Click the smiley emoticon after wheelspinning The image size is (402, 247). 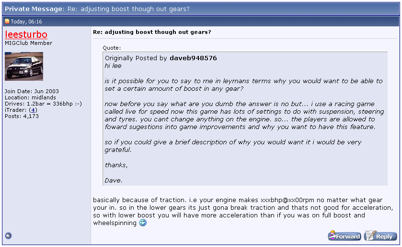pyautogui.click(x=143, y=223)
